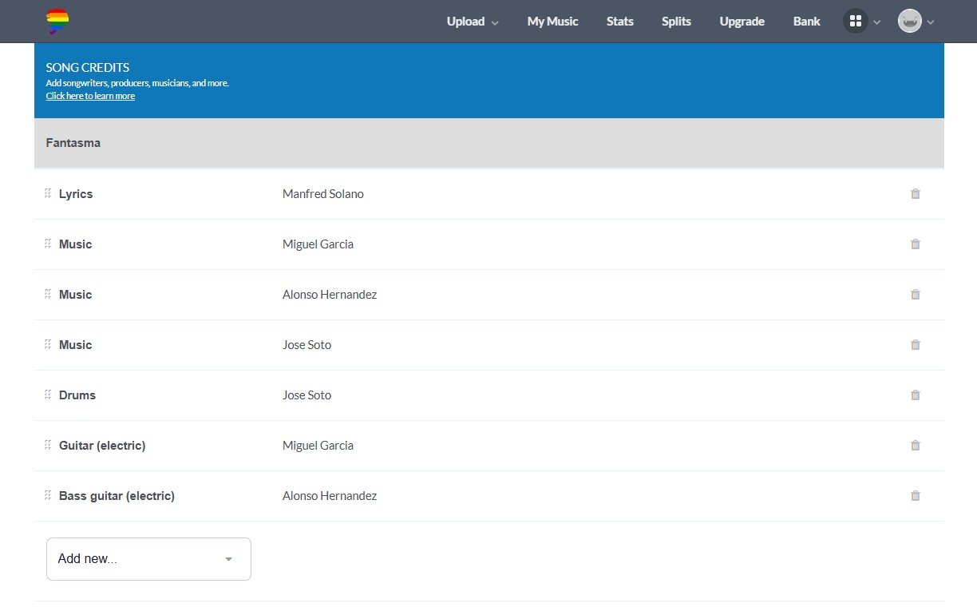Expand the chevron next to the apps grid
Image resolution: width=977 pixels, height=607 pixels.
(877, 22)
